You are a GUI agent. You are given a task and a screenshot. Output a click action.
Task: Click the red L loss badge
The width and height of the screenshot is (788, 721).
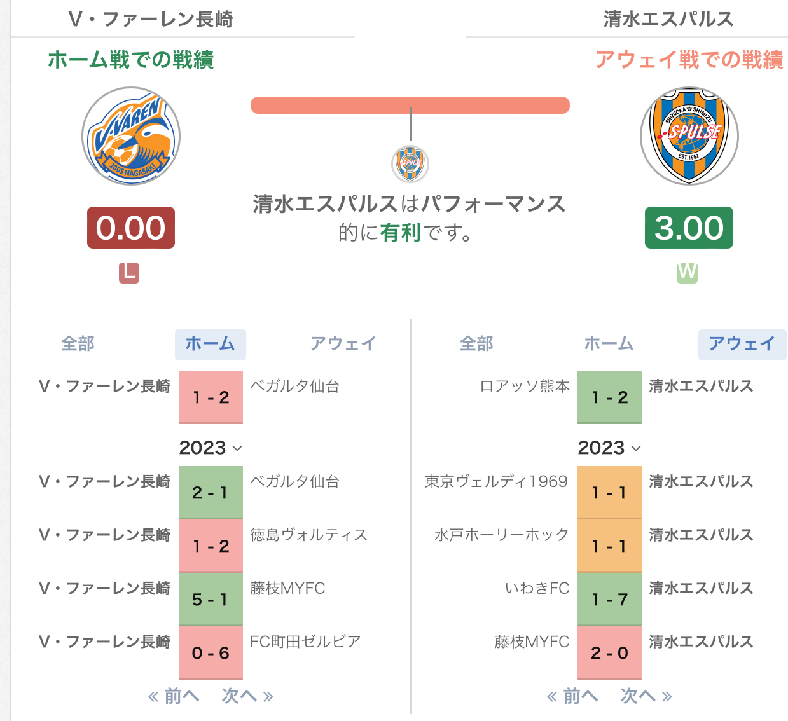click(x=129, y=273)
